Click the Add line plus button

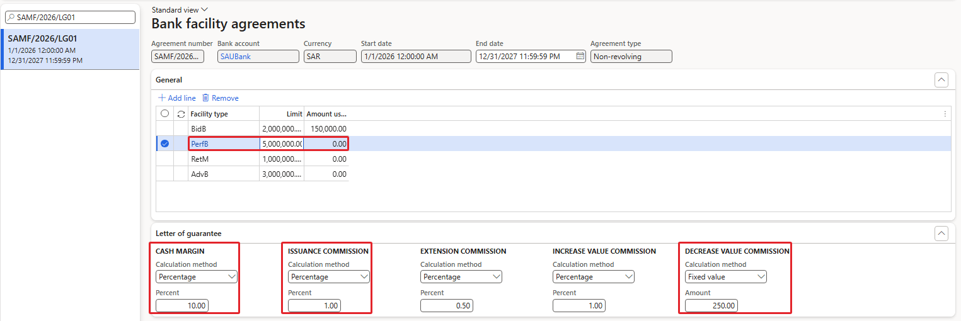pos(176,98)
